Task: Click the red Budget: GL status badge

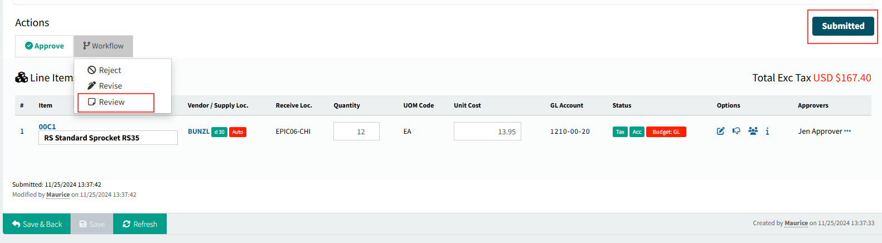Action: click(x=666, y=132)
